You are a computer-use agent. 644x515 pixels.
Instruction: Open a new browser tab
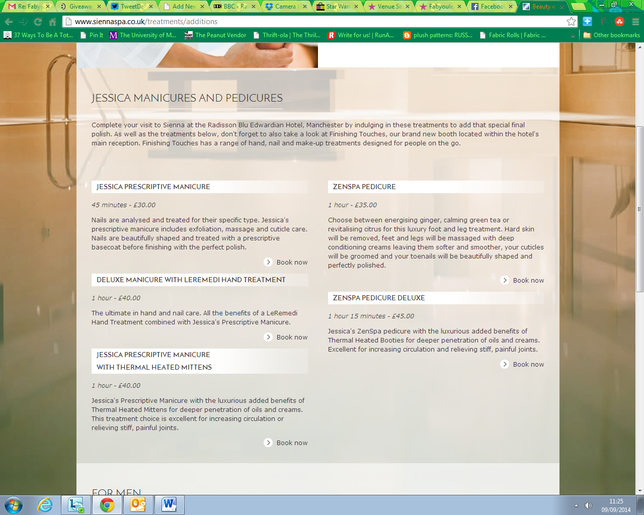click(579, 7)
